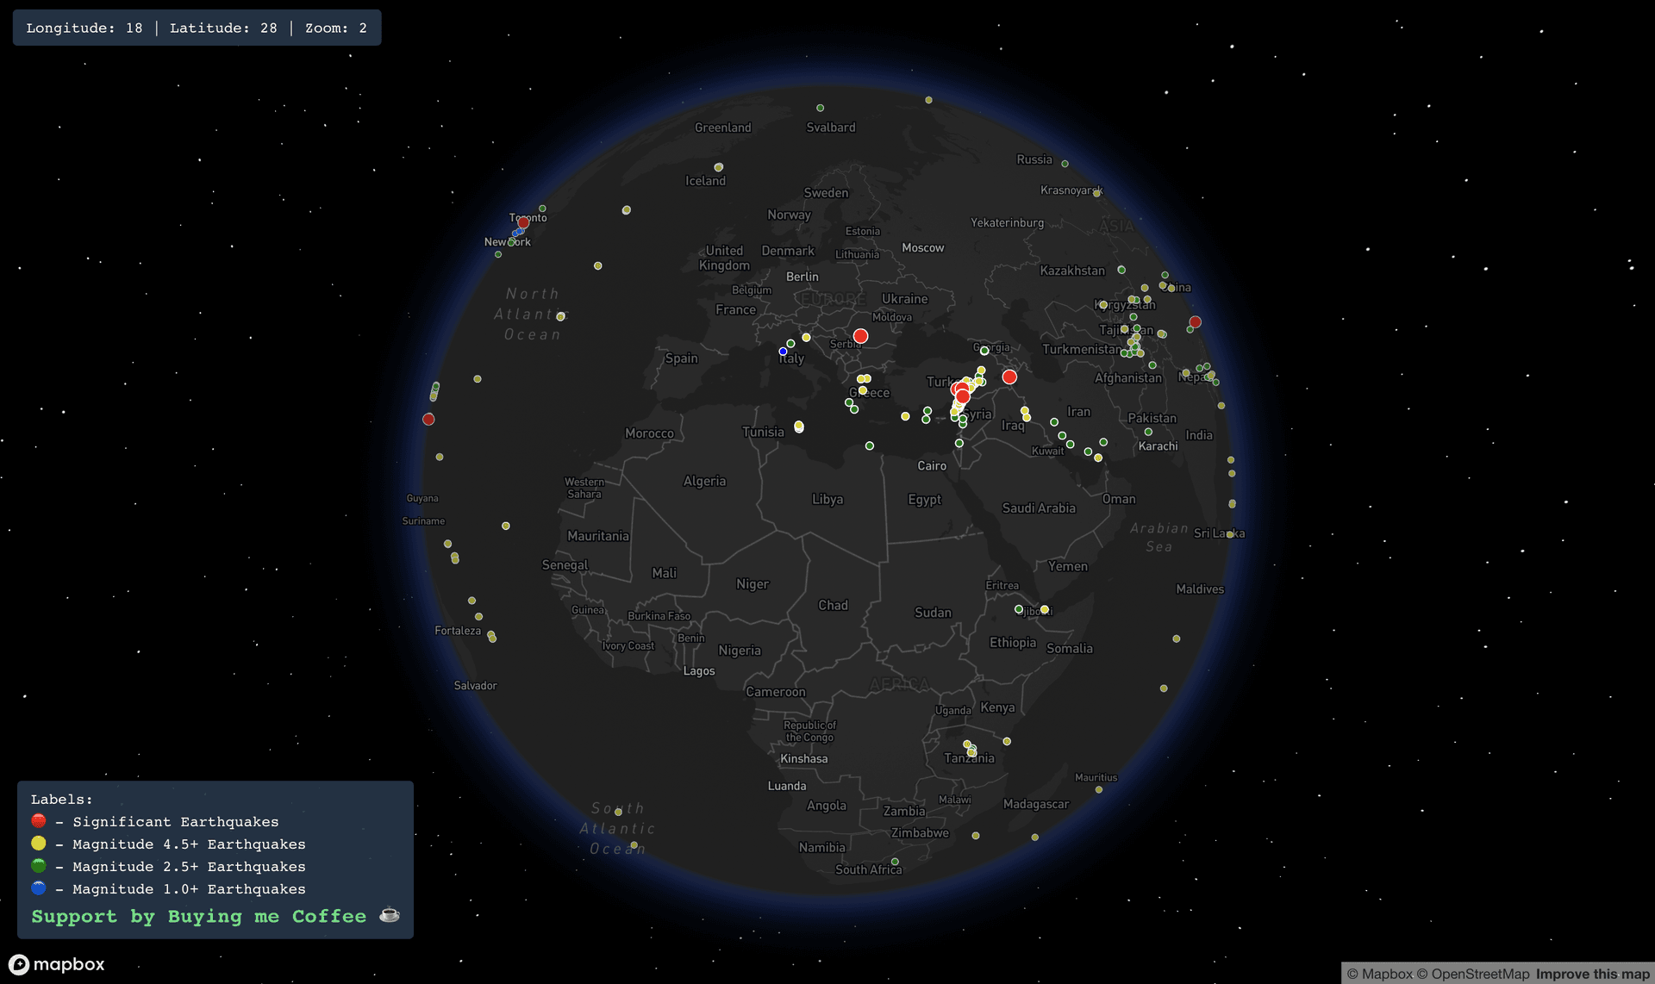Select the blue earthquake marker near Italy

pyautogui.click(x=783, y=352)
